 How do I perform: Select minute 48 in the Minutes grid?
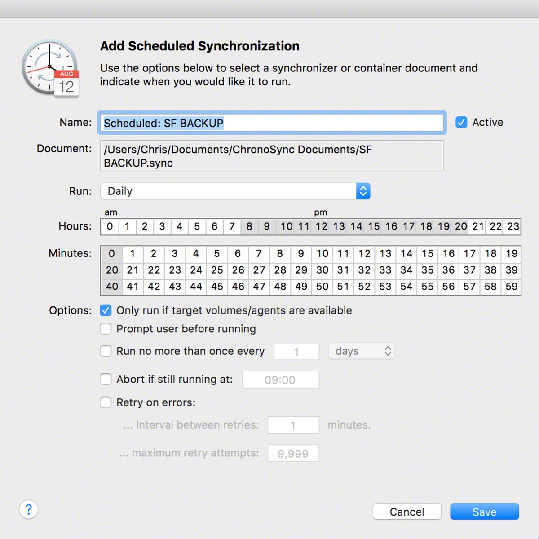click(x=280, y=287)
